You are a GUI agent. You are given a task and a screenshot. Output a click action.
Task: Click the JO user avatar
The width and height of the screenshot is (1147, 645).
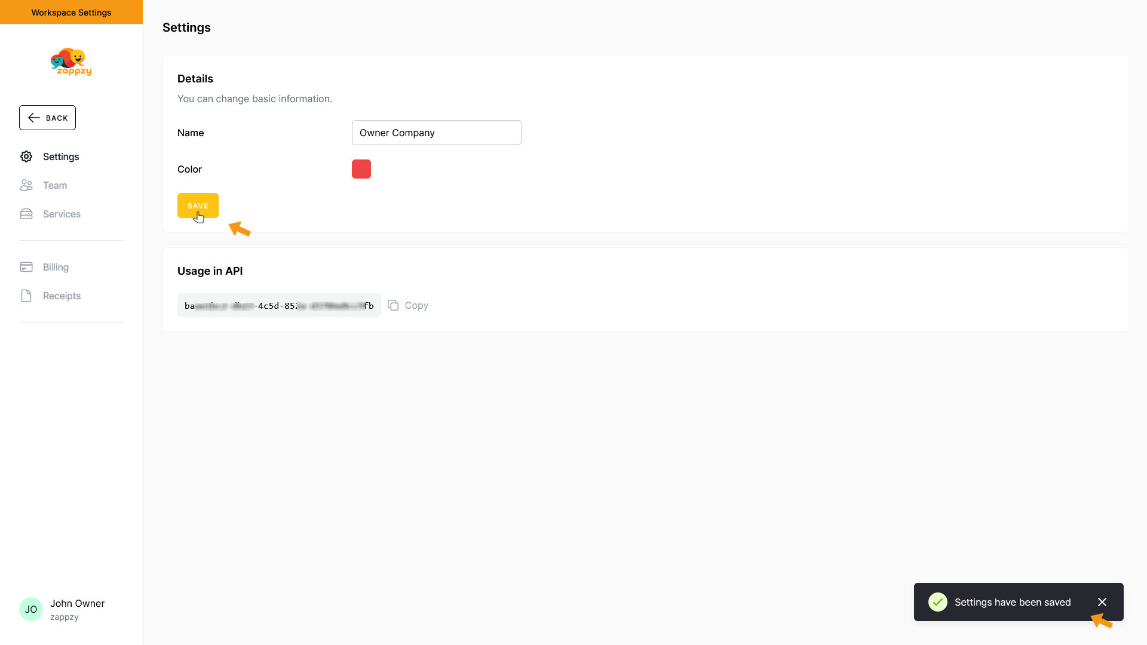tap(31, 609)
